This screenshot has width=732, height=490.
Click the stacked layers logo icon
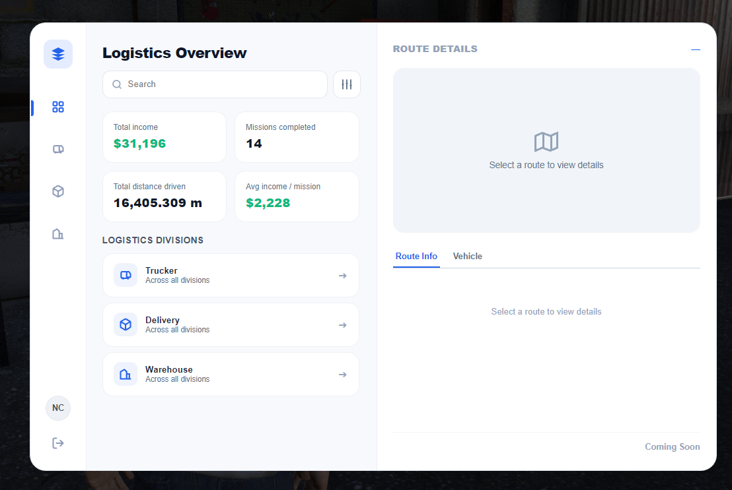click(58, 54)
